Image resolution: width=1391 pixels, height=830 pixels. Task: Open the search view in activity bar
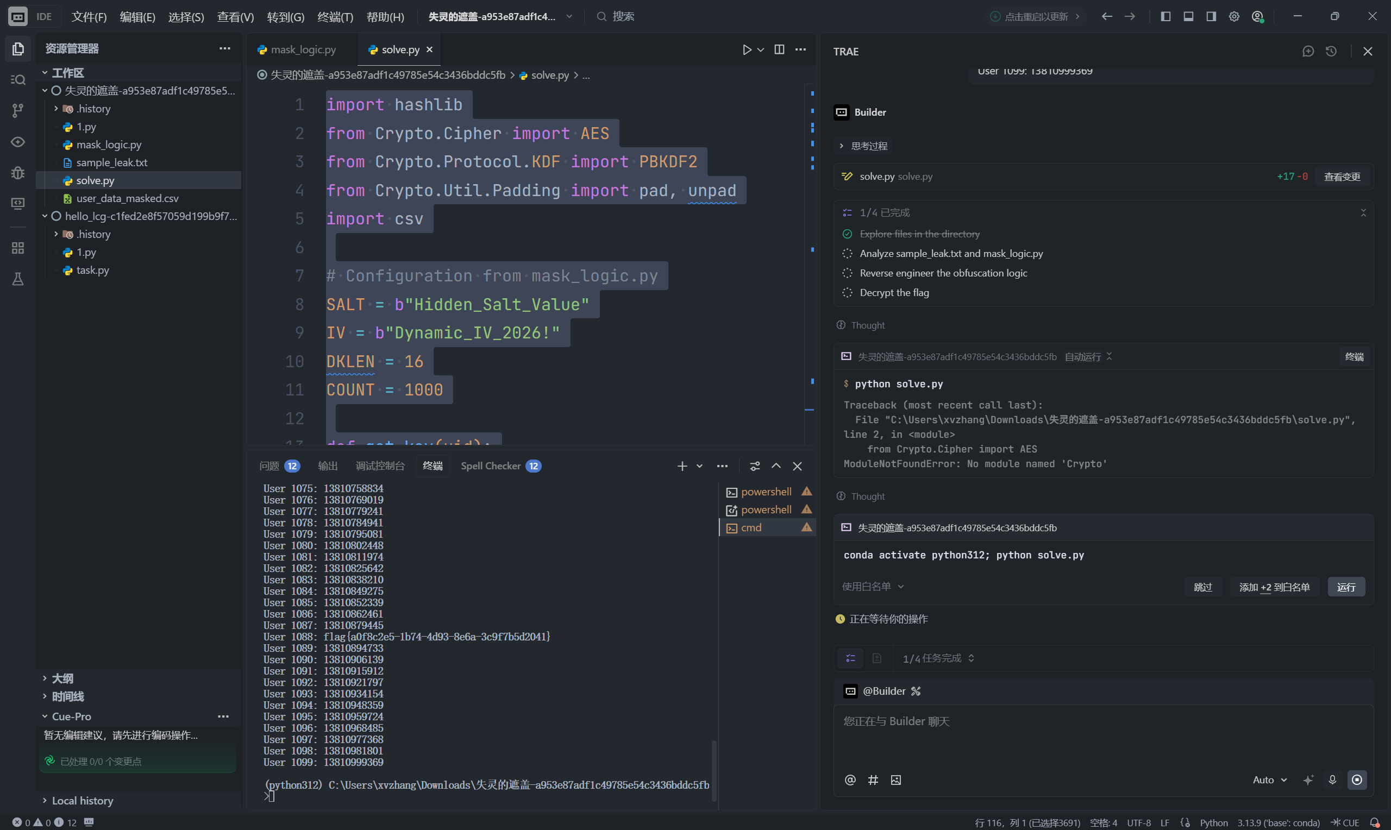(x=18, y=80)
